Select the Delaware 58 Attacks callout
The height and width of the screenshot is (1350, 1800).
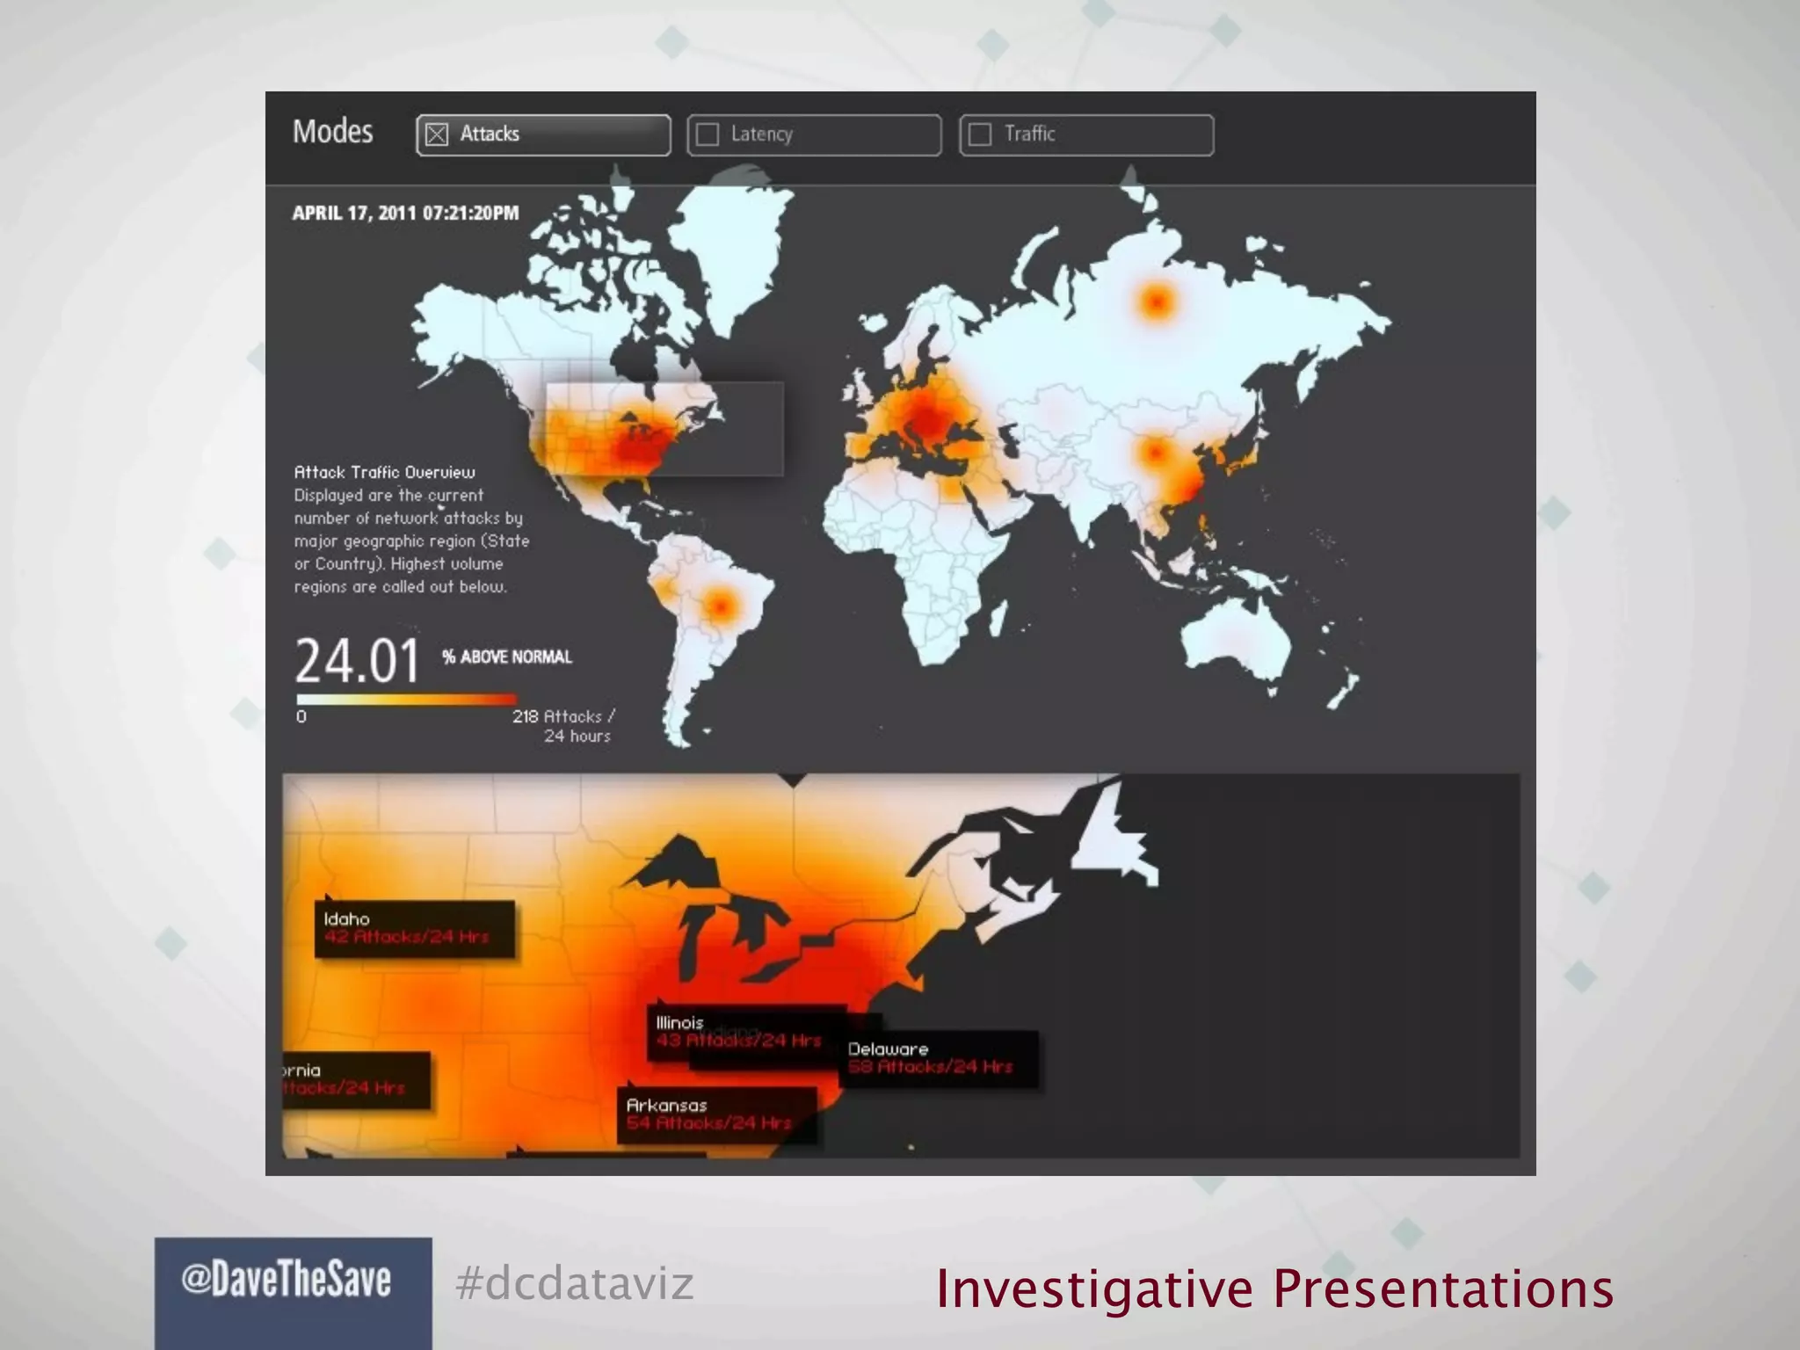pos(939,1059)
